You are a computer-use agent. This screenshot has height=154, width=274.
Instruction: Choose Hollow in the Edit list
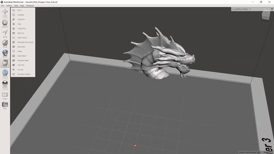tap(20, 51)
